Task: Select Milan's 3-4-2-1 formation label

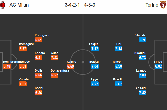Action: [72, 5]
